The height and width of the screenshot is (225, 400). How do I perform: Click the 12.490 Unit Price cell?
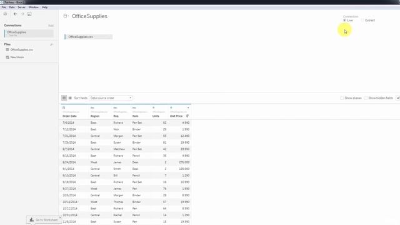click(x=185, y=136)
